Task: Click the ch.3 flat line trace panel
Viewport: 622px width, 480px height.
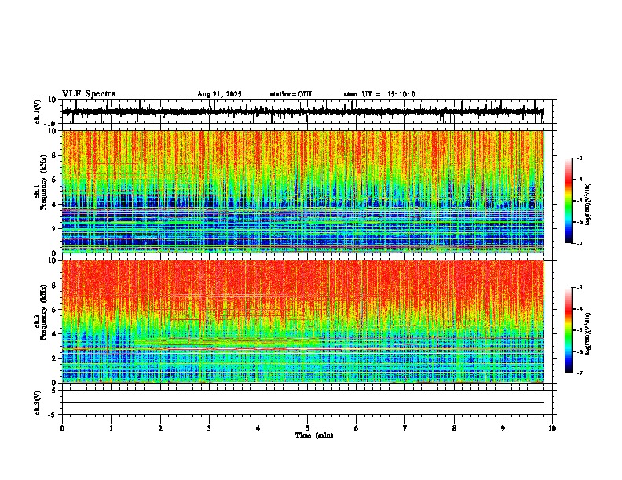Action: (x=307, y=402)
